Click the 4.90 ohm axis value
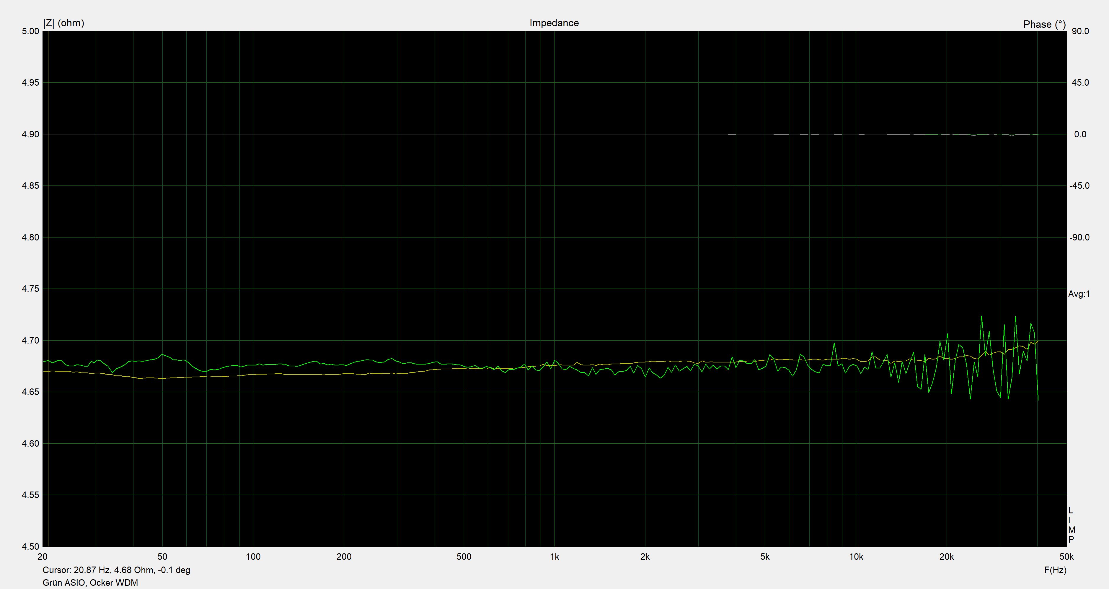1109x589 pixels. 30,134
